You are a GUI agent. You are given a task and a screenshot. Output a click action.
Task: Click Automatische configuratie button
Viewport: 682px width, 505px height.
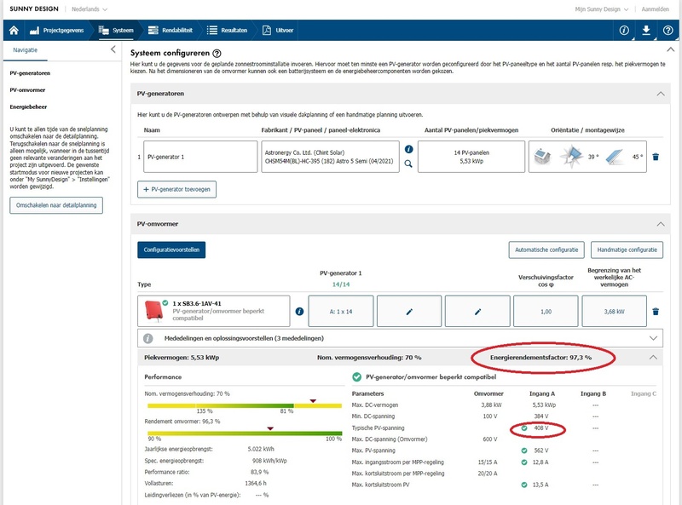click(546, 250)
